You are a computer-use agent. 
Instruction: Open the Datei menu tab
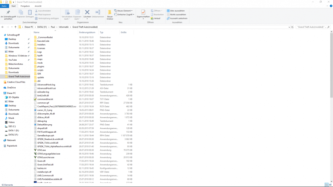[4, 6]
